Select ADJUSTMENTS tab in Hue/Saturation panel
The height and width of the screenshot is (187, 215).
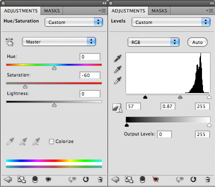click(x=20, y=11)
